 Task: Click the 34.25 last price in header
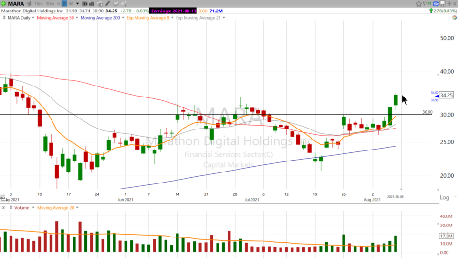pos(111,11)
